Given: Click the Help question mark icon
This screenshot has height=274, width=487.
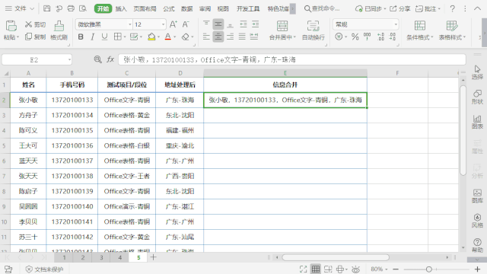Looking at the screenshot, I should pyautogui.click(x=453, y=8).
